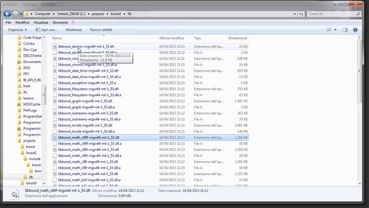The height and width of the screenshot is (208, 369).
Task: Click the change view icon
Action: pos(329,29)
